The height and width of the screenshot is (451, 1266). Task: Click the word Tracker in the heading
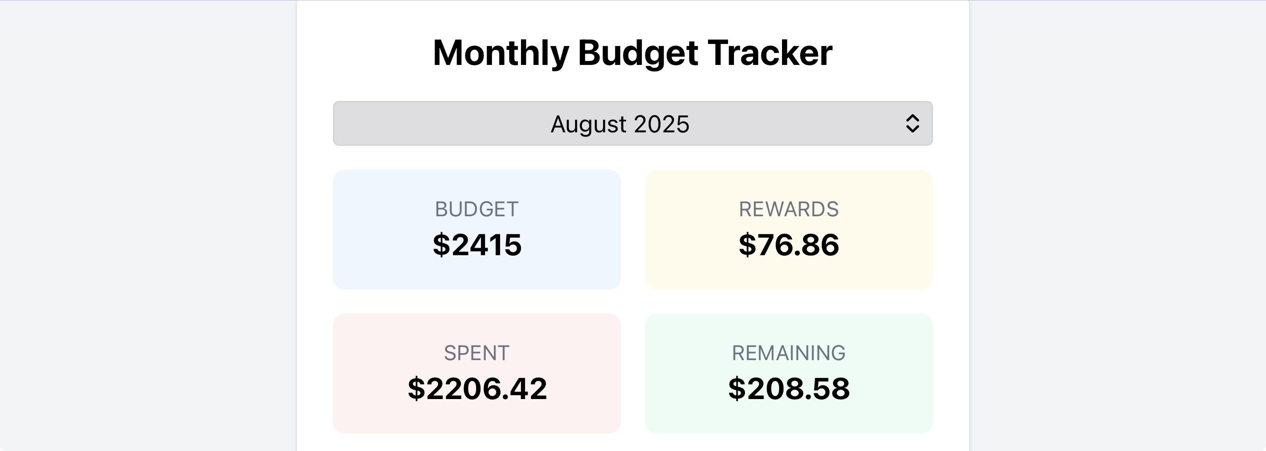coord(770,53)
